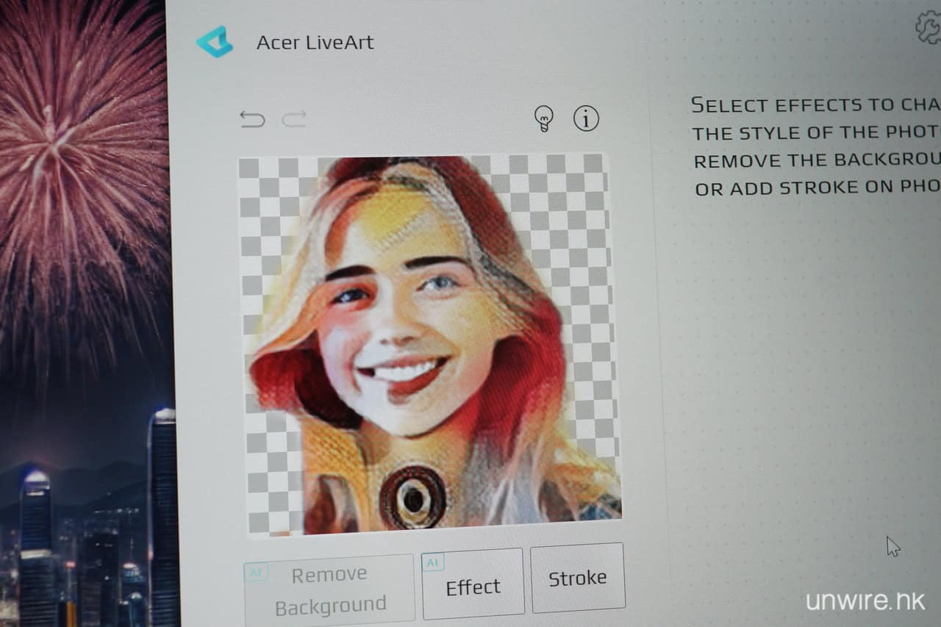941x627 pixels.
Task: Open settings using the gear icon
Action: [928, 26]
